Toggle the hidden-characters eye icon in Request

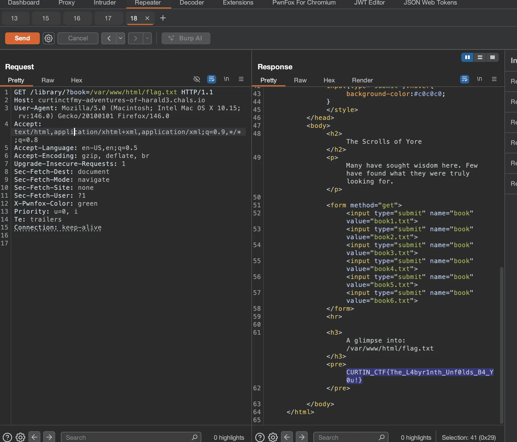[x=197, y=79]
